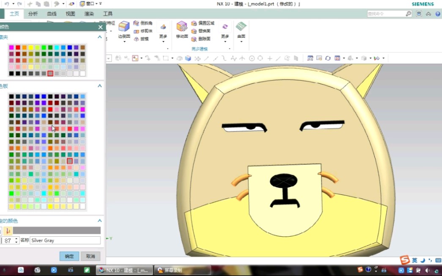The width and height of the screenshot is (442, 276).
Task: Click the Sogou input method S icon
Action: point(405,260)
